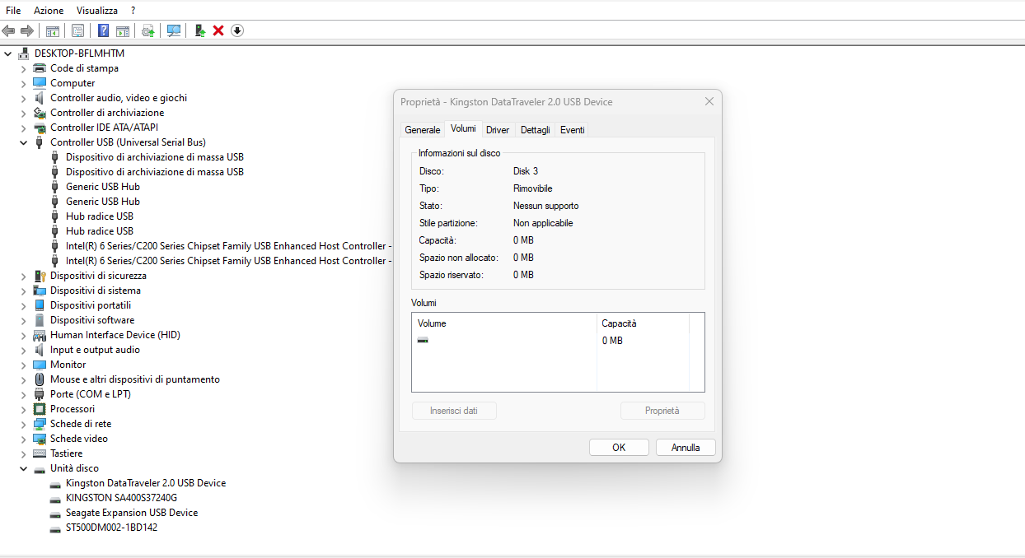Viewport: 1025px width, 558px height.
Task: Click the update driver toolbar icon
Action: 199,30
